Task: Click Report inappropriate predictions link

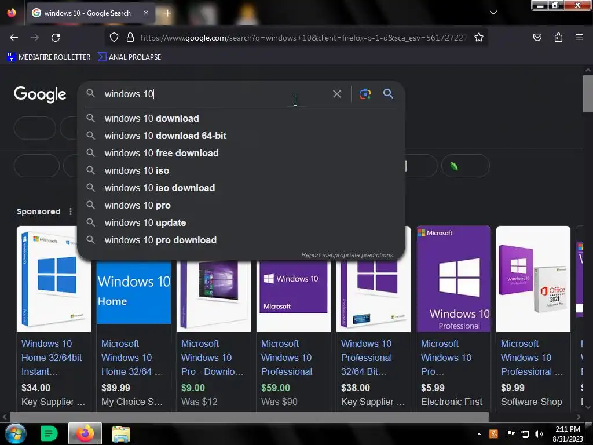Action: (x=347, y=255)
